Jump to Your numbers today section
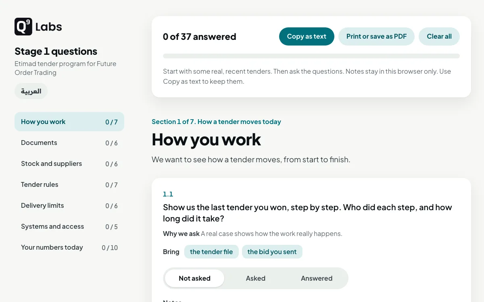This screenshot has height=302, width=484. 69,247
